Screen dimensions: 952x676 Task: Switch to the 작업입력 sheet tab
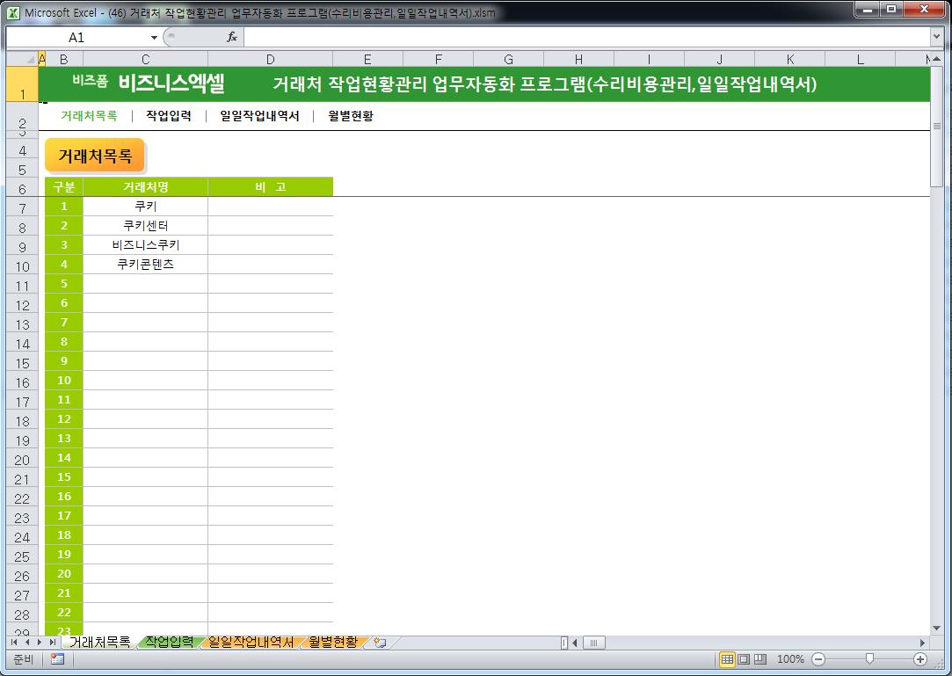169,642
